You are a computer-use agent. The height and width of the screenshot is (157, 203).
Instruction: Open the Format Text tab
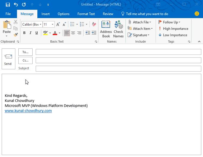coord(86,14)
